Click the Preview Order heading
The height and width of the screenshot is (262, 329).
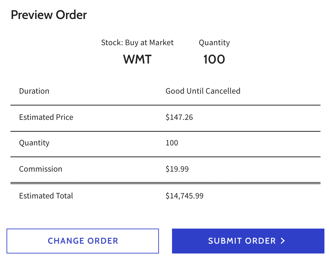(x=49, y=15)
